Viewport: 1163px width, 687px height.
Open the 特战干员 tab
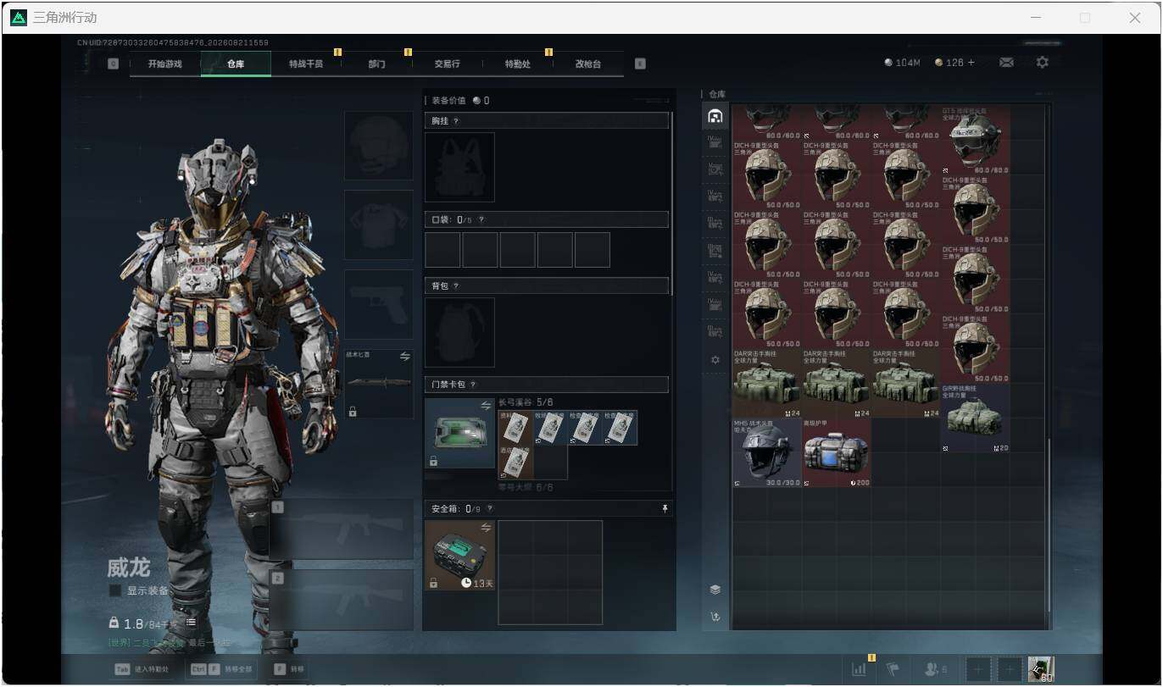coord(306,64)
